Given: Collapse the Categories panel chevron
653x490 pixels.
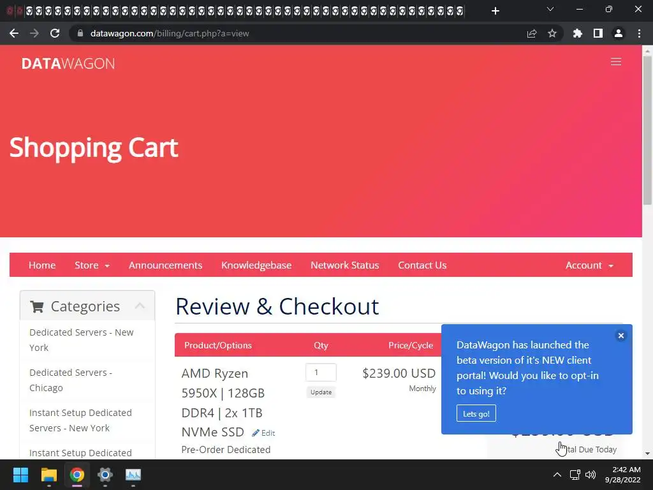Looking at the screenshot, I should pyautogui.click(x=140, y=306).
